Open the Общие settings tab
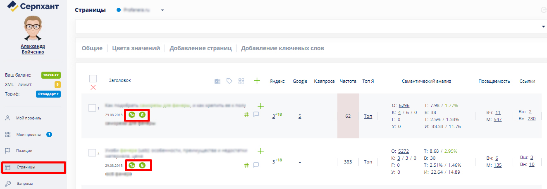The width and height of the screenshot is (547, 189). coord(92,48)
